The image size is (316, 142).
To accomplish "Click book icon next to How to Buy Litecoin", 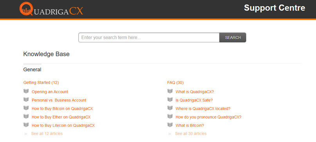I will point(26,125).
